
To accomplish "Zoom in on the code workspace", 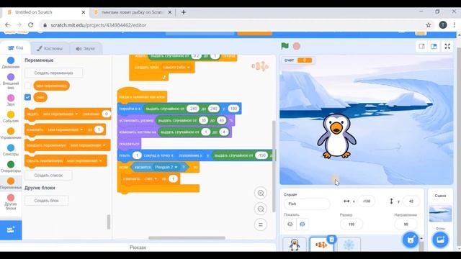I will (x=261, y=194).
